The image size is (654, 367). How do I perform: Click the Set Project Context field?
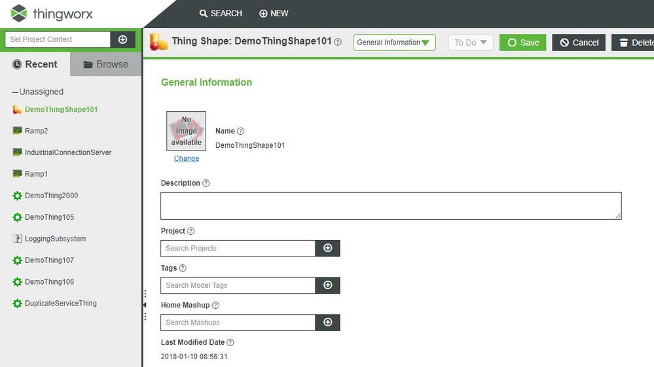(x=58, y=39)
